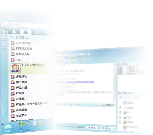Switch to the organization structure tab
Viewport: 153px width, 135px height.
(37, 32)
